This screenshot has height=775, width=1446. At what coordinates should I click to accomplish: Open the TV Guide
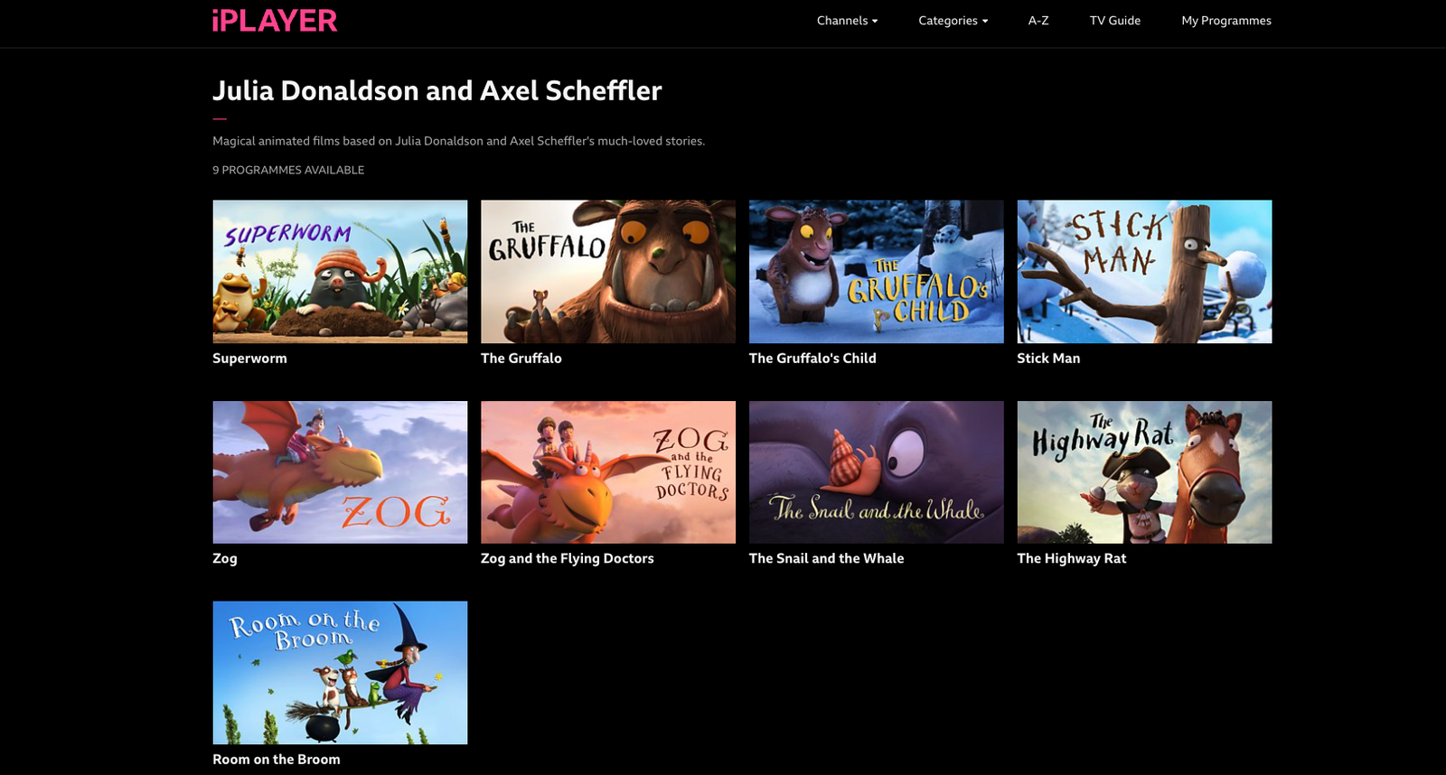(1115, 21)
